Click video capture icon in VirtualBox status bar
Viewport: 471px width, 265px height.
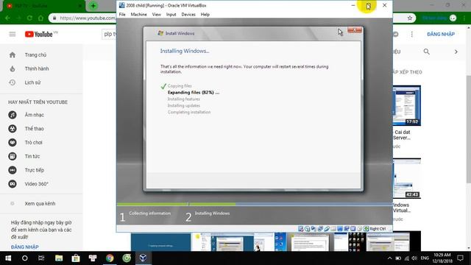coord(347,229)
